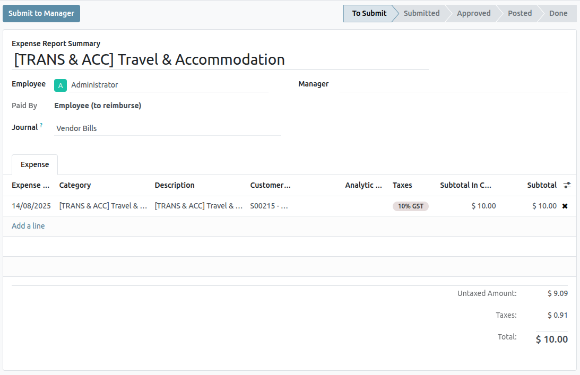Select the Submitted status stage
Image resolution: width=580 pixels, height=375 pixels.
[421, 13]
